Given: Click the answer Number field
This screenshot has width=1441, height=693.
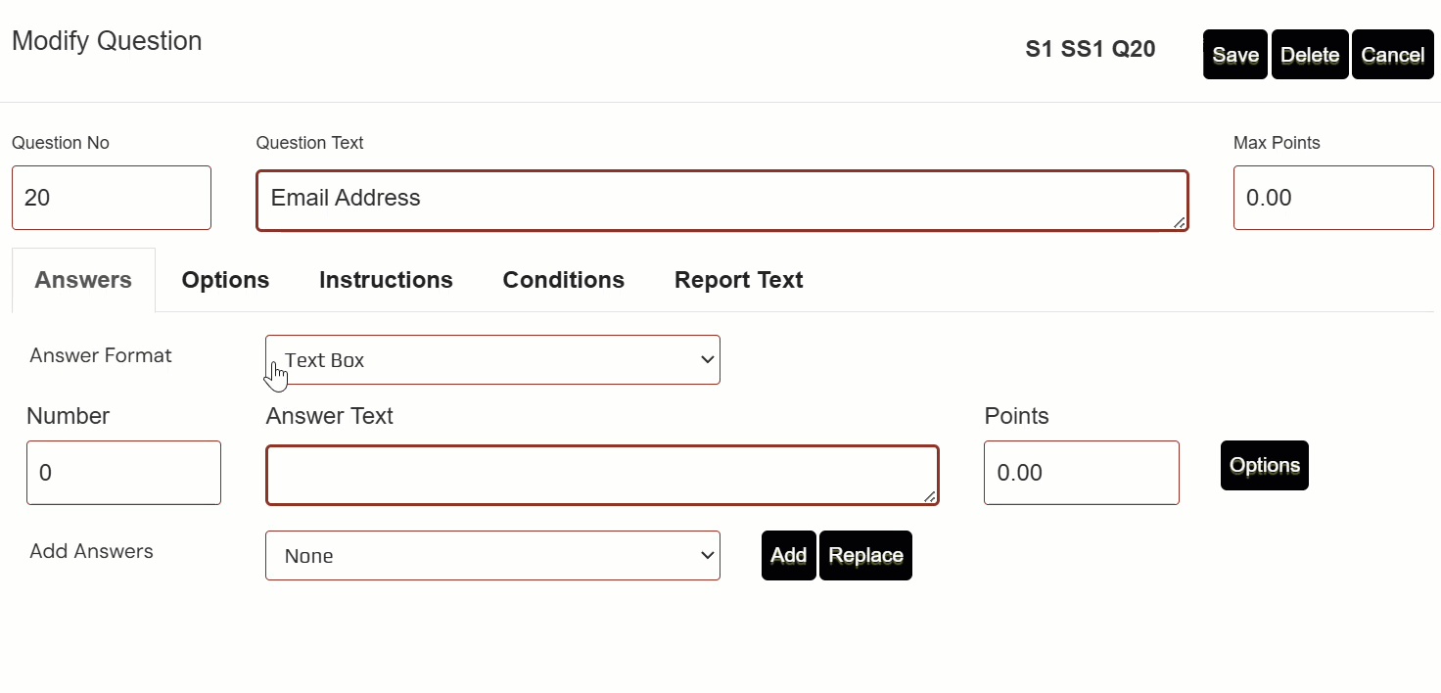Looking at the screenshot, I should click(x=123, y=473).
